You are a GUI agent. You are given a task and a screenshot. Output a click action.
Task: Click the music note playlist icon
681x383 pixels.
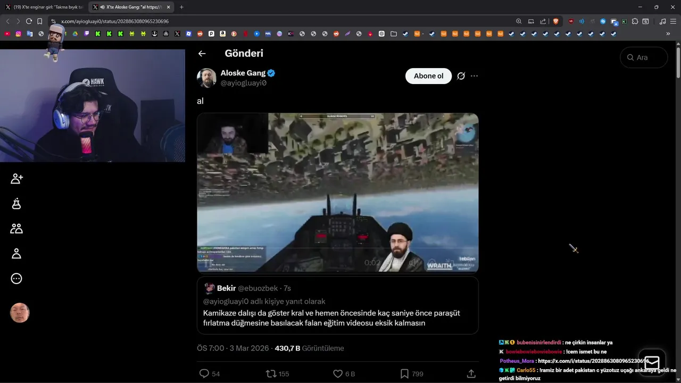point(662,21)
